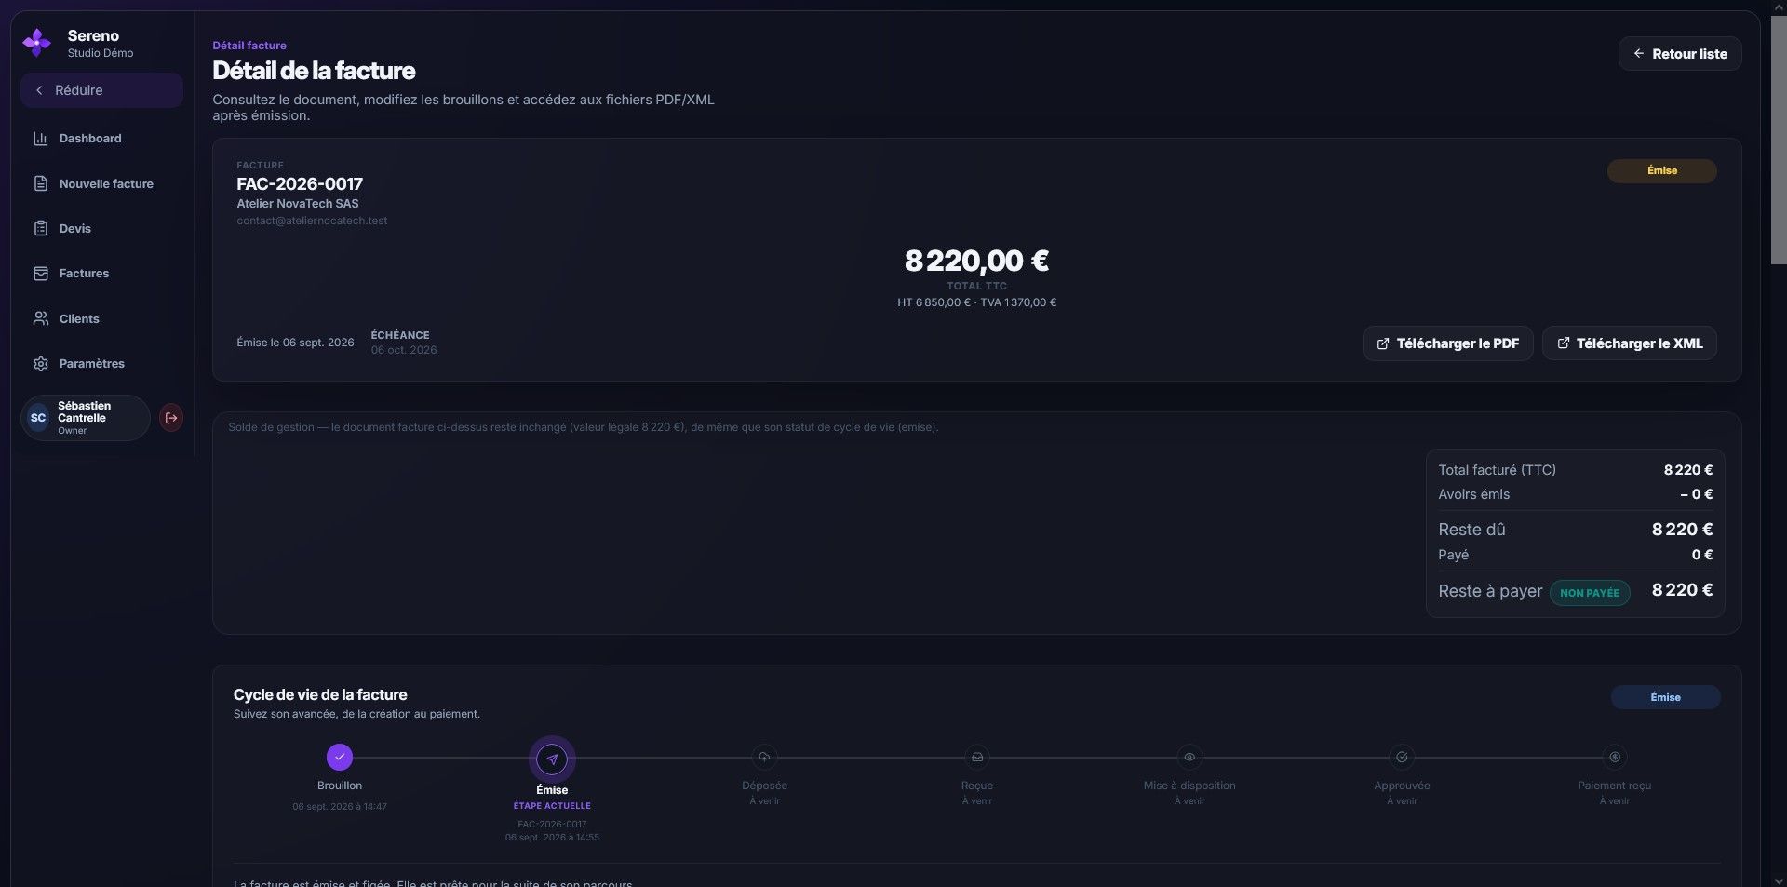Screen dimensions: 1787x887
Task: Select the Brouillon checkmark step
Action: (x=340, y=758)
